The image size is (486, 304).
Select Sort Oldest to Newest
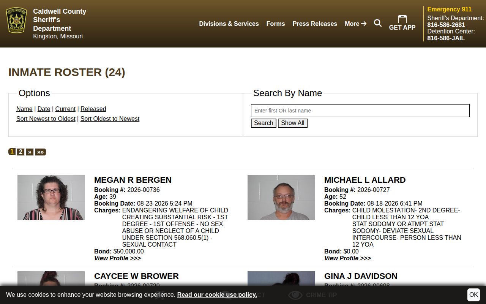pyautogui.click(x=110, y=119)
